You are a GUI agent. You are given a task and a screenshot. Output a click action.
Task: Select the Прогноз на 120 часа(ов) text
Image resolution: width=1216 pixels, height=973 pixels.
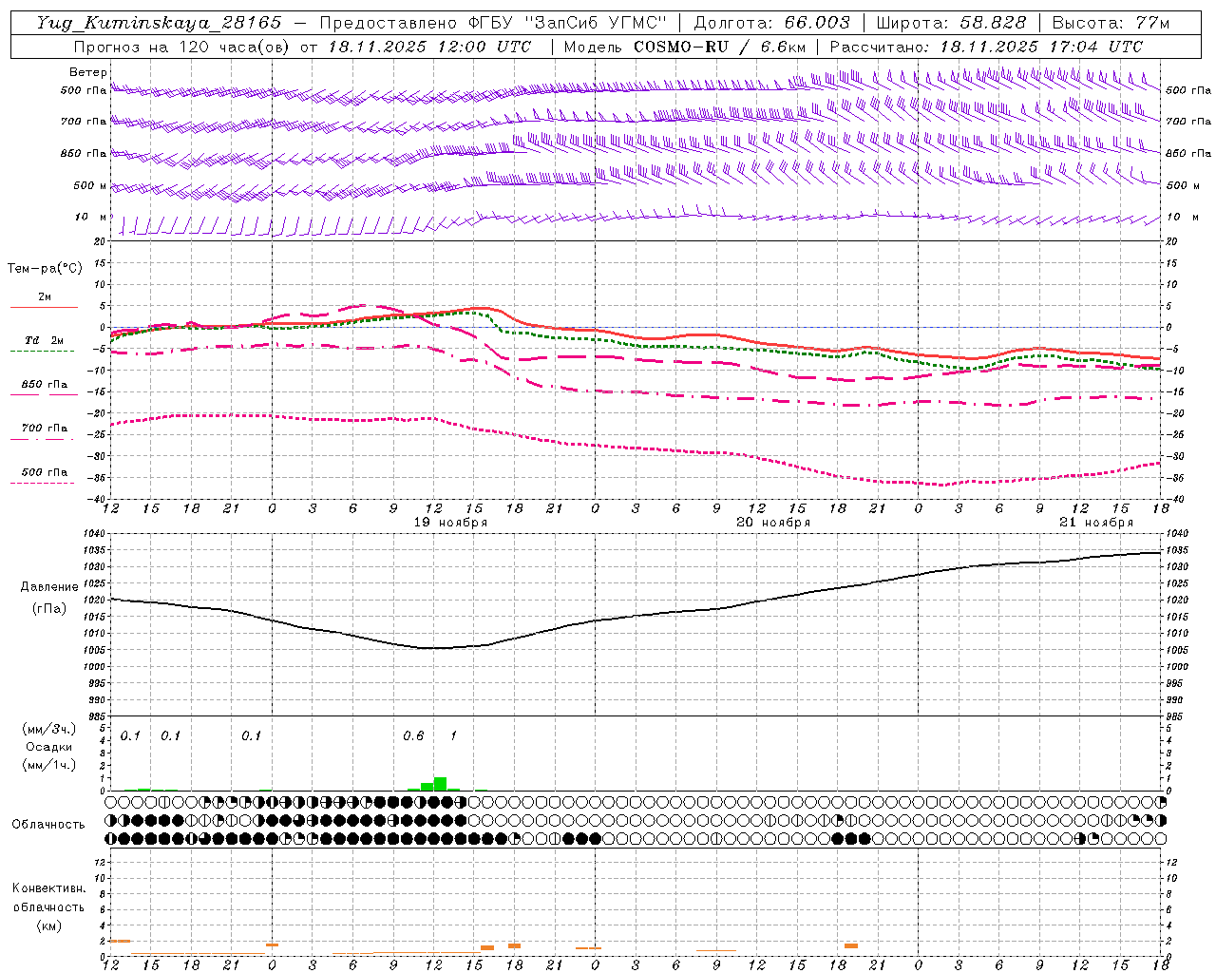pyautogui.click(x=182, y=47)
